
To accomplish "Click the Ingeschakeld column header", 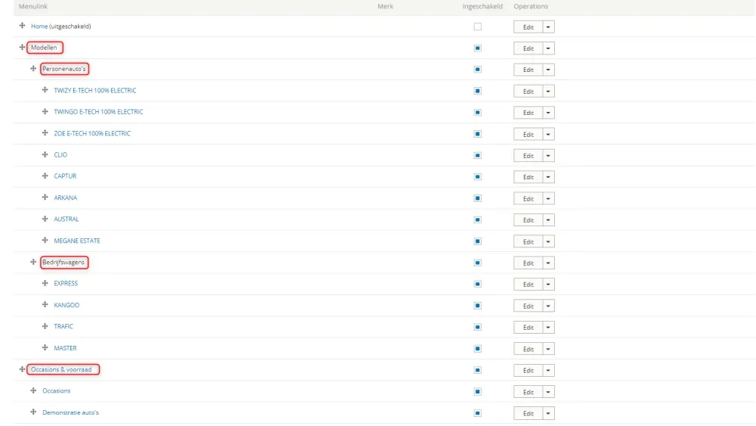I will pos(482,7).
